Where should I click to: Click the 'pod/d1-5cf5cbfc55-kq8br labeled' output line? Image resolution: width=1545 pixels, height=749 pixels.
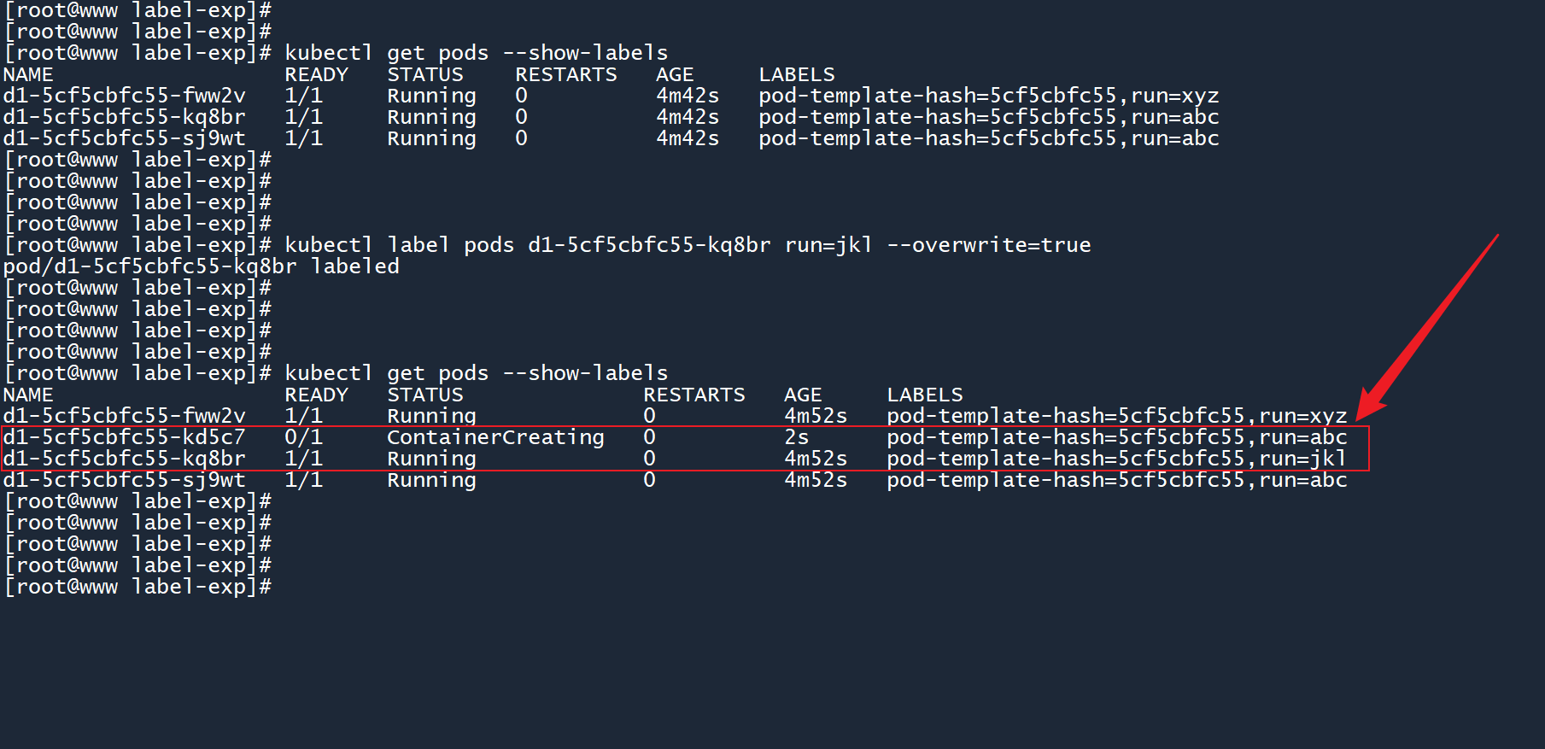[202, 266]
